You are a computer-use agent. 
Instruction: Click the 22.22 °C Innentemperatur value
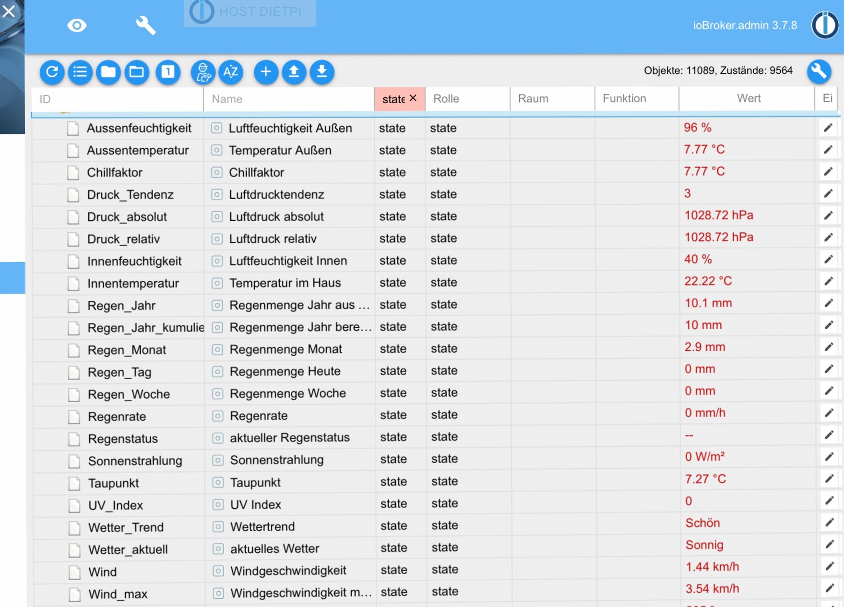pyautogui.click(x=708, y=281)
